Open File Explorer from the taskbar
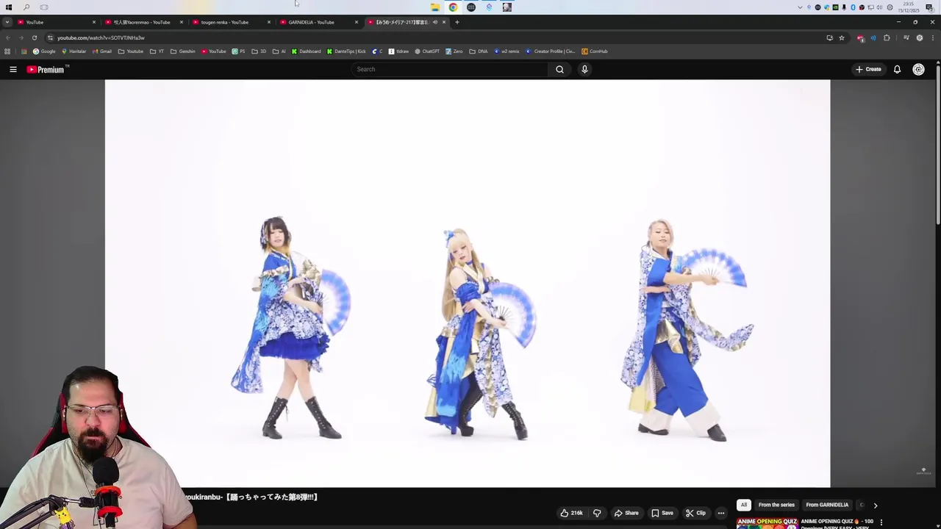Image resolution: width=941 pixels, height=529 pixels. coord(435,7)
